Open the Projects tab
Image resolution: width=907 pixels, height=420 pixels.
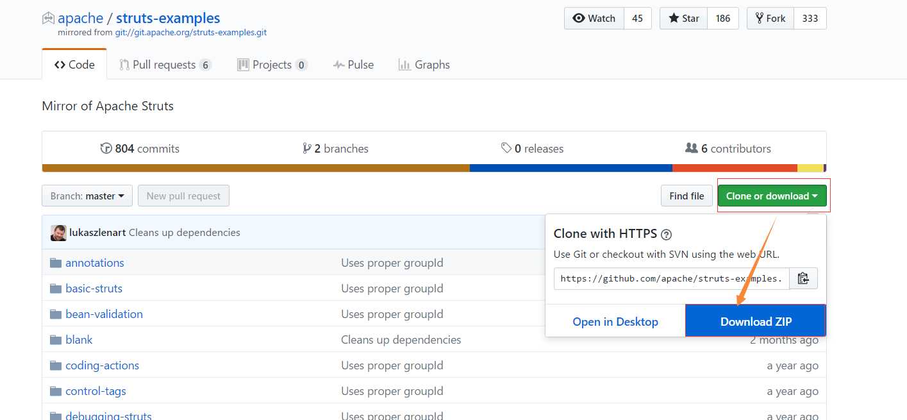[x=272, y=65]
